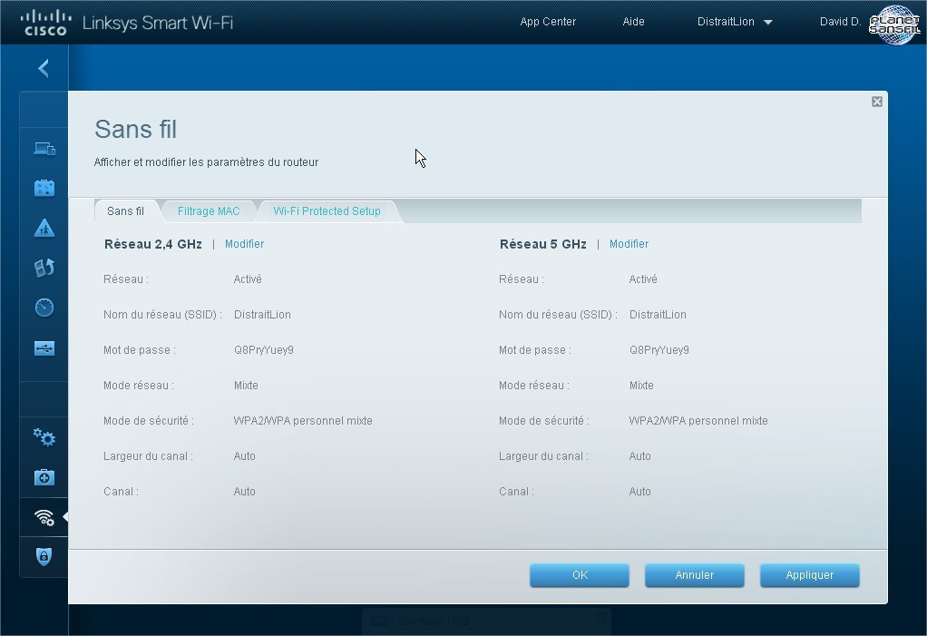Open the DistraitLion dropdown arrow

[x=768, y=23]
